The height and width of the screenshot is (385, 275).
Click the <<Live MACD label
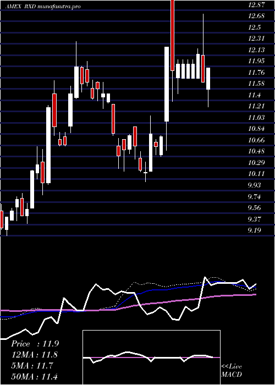[232, 371]
